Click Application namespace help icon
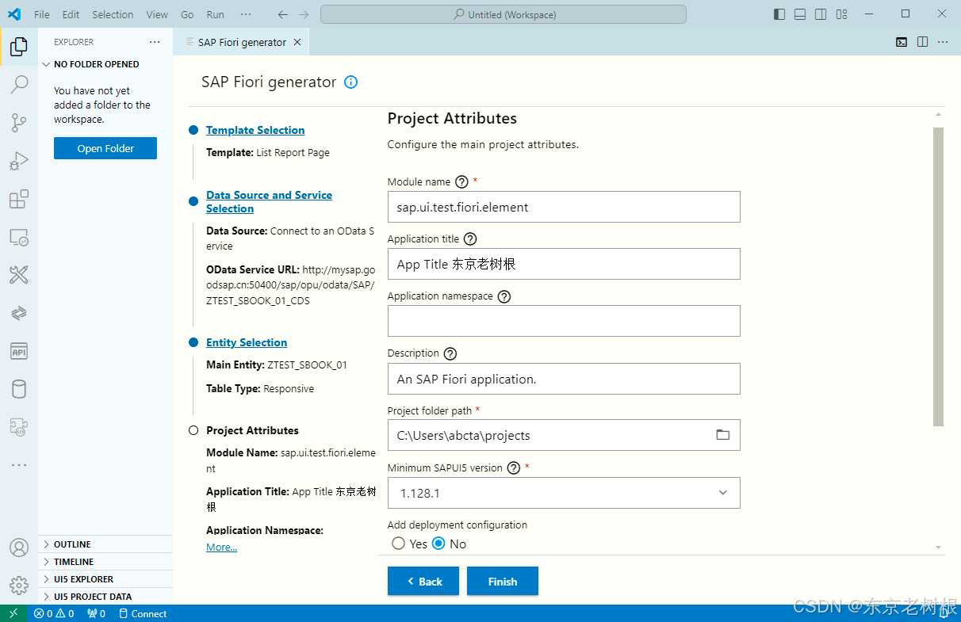The height and width of the screenshot is (622, 961). click(504, 296)
